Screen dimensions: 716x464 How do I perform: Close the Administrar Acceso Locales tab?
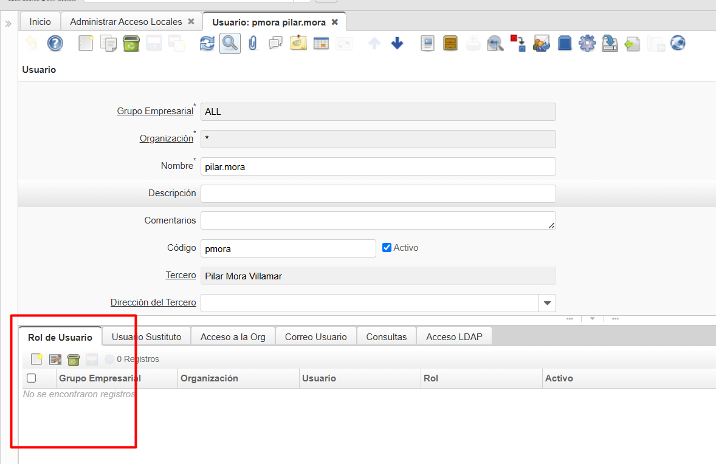pyautogui.click(x=191, y=21)
